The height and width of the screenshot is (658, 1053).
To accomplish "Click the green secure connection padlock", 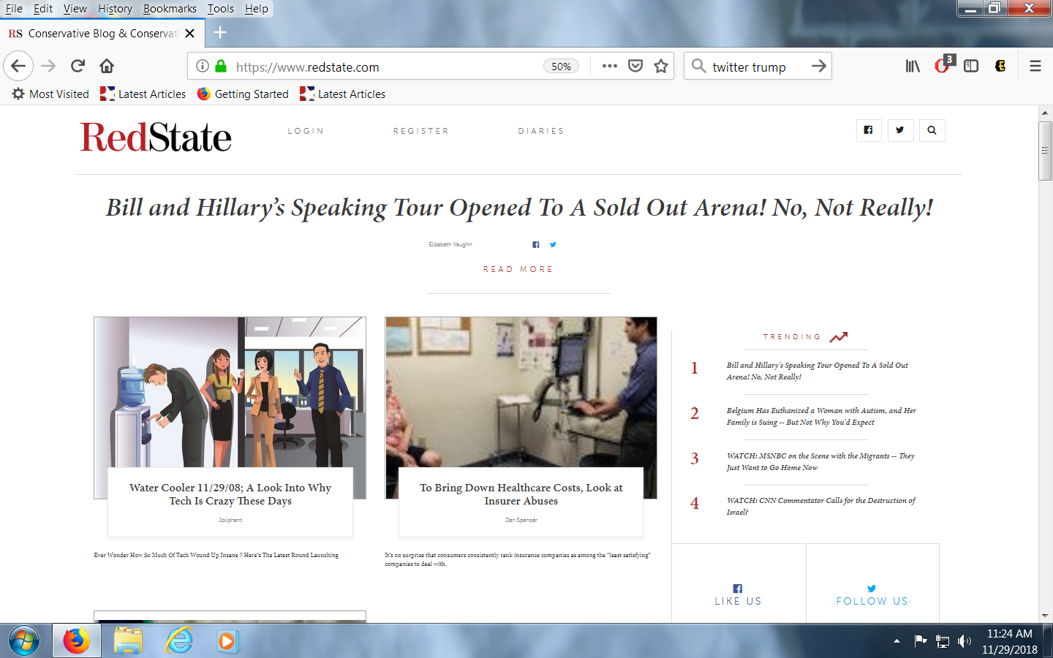I will pyautogui.click(x=221, y=66).
